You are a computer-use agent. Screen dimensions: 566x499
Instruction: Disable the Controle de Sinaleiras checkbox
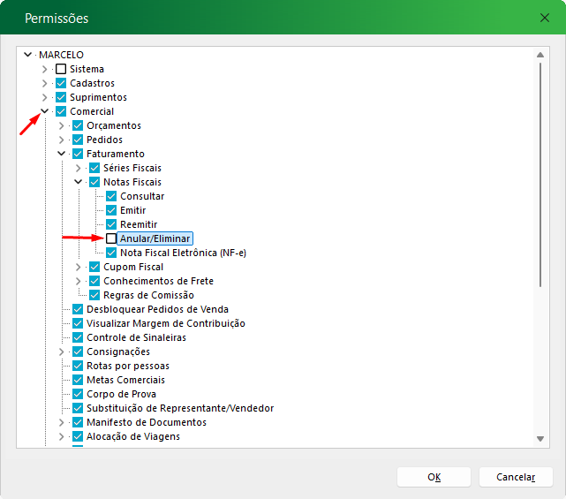[x=78, y=337]
